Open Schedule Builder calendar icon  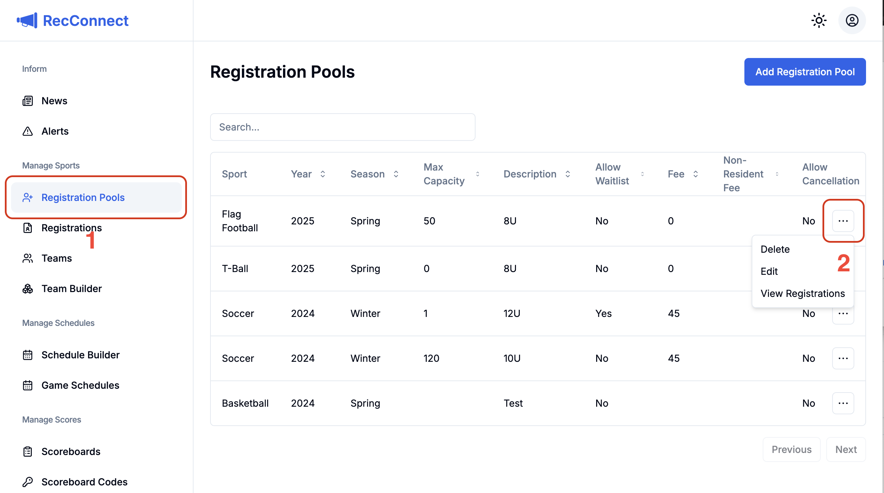[28, 355]
